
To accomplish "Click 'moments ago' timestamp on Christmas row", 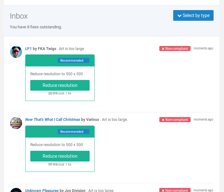I will 203,119.
